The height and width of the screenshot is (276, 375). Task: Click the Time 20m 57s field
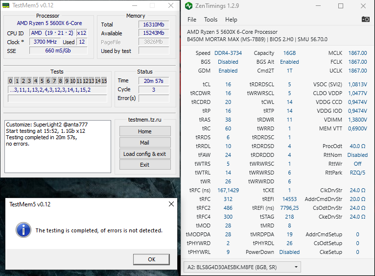coord(154,81)
